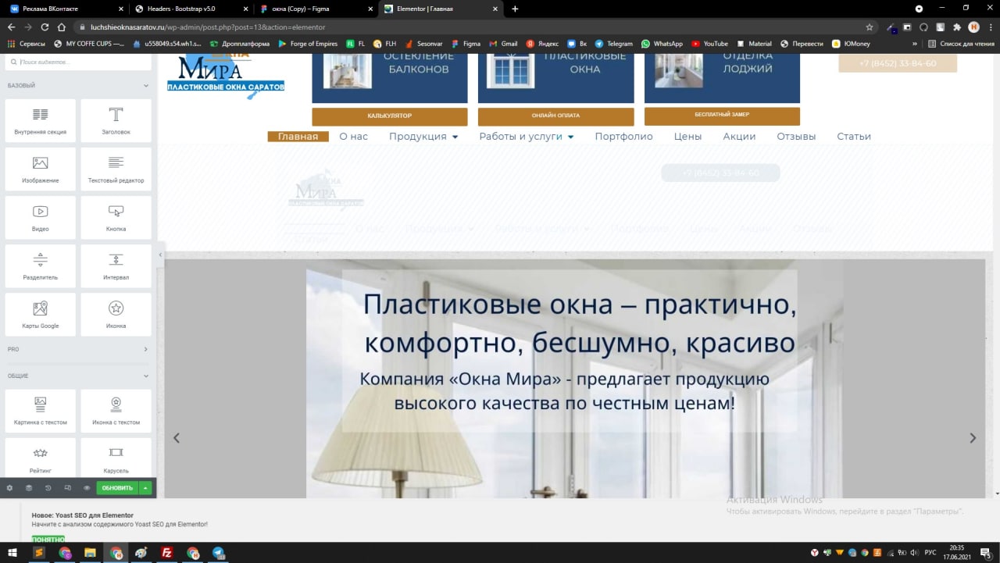This screenshot has width=1000, height=563.
Task: Switch to окна (Copy) Figma tab
Action: point(316,9)
